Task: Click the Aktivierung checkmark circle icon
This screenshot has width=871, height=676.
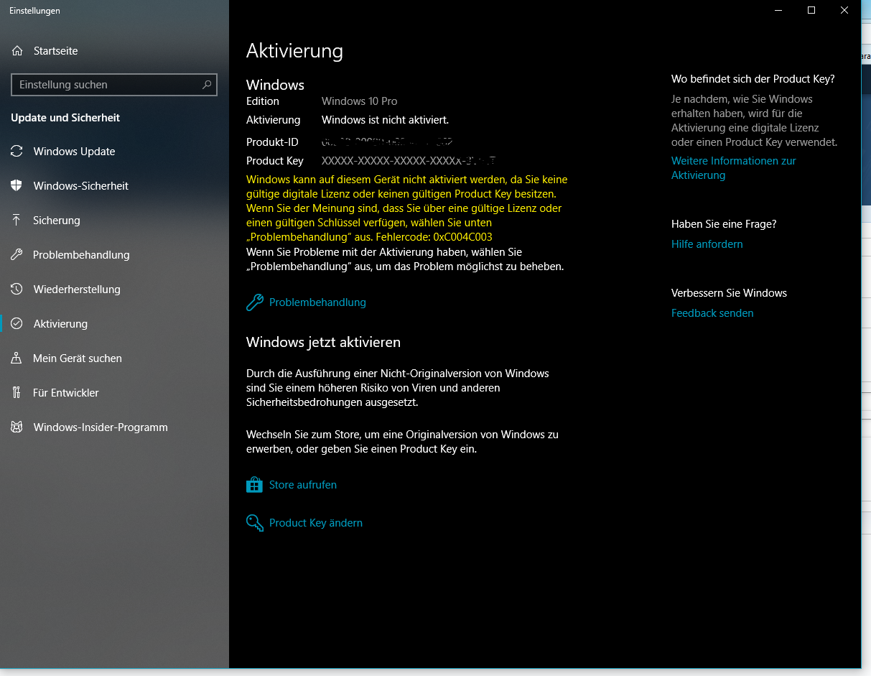Action: point(17,324)
